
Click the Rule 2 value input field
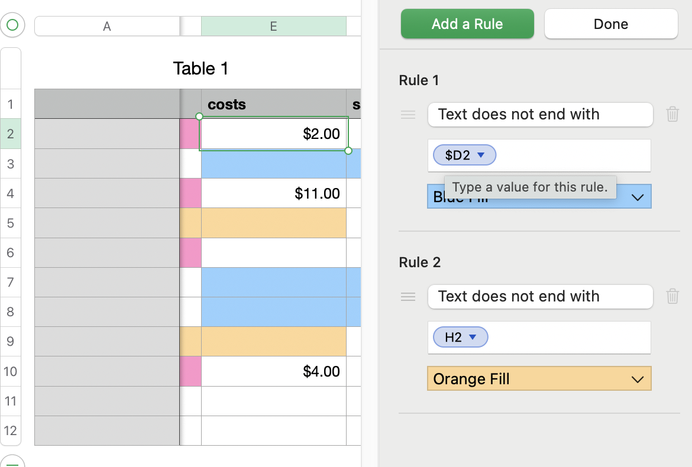coord(568,338)
